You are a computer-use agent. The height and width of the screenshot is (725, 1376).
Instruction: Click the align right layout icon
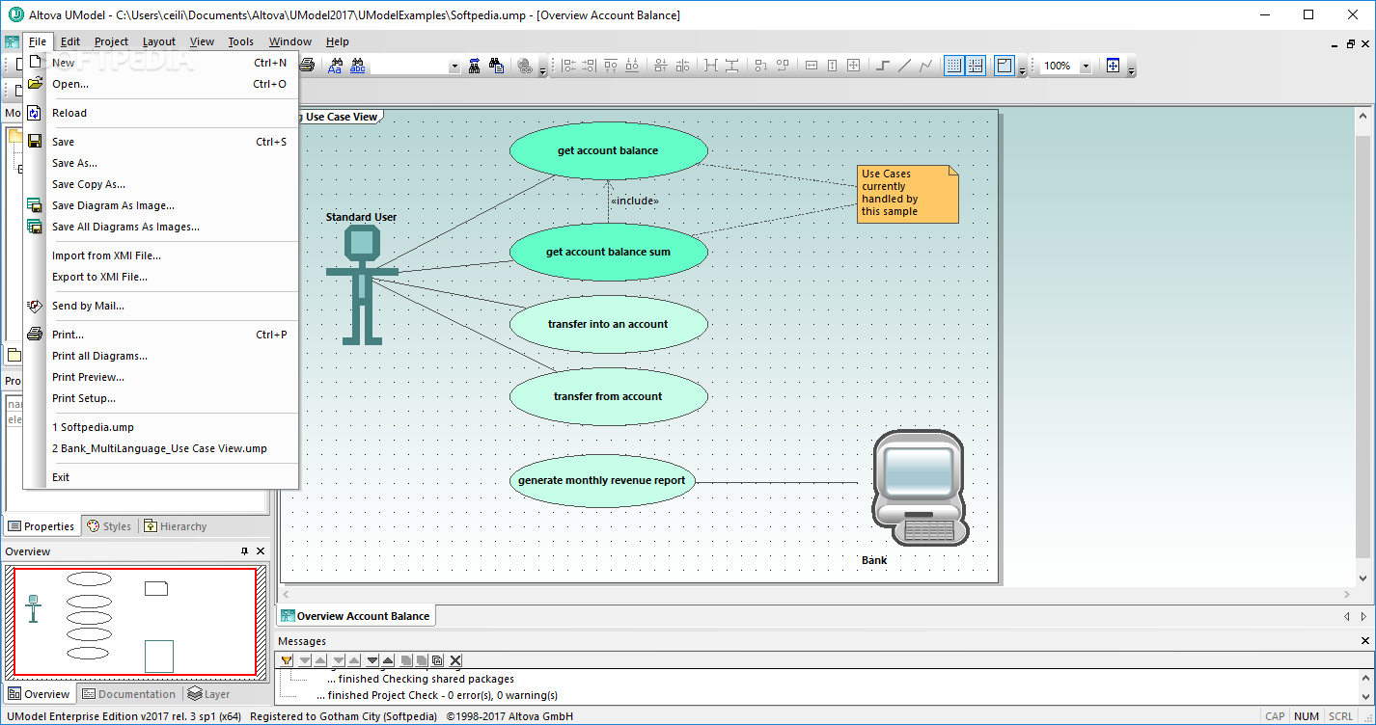(589, 66)
